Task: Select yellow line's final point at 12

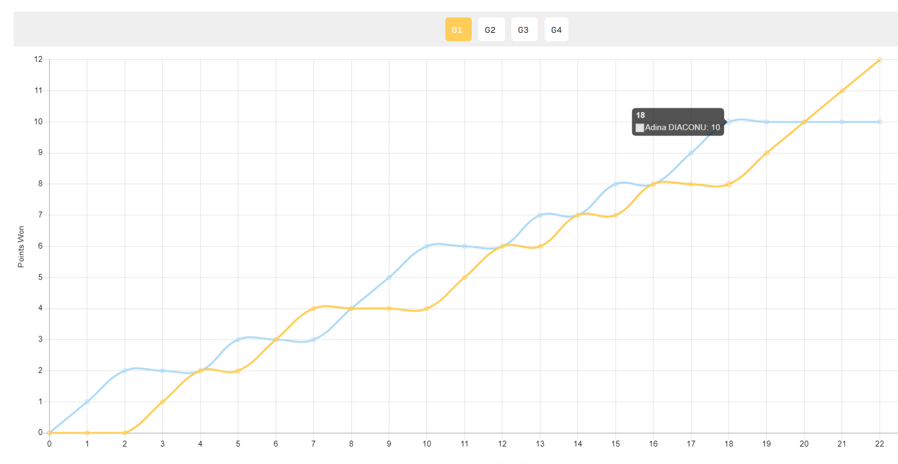Action: tap(880, 60)
